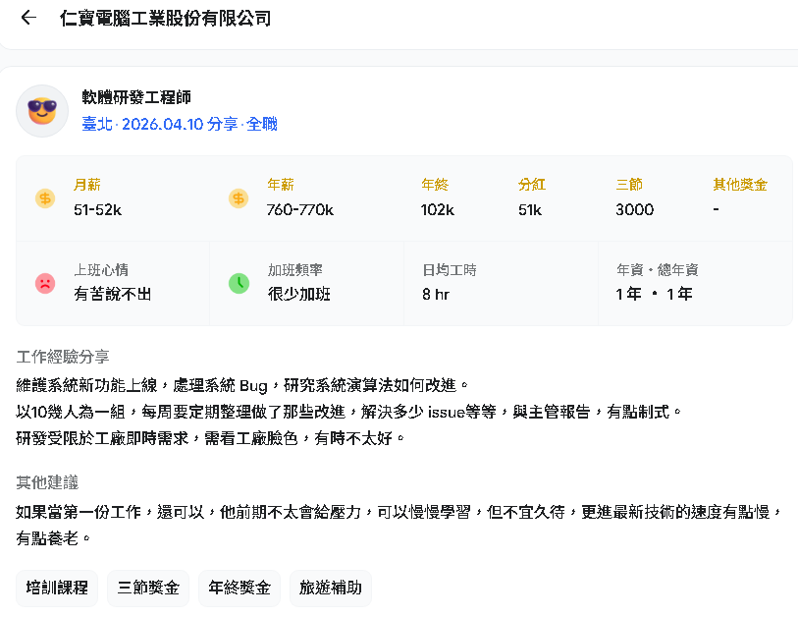Click the 年終 label
Screen dimensions: 798x617
coord(435,185)
